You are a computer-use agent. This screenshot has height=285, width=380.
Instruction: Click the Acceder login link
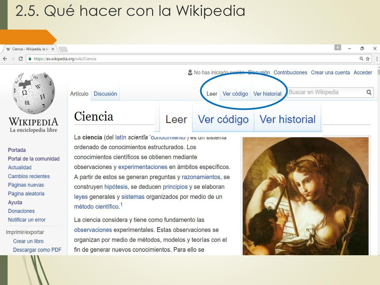click(x=363, y=72)
